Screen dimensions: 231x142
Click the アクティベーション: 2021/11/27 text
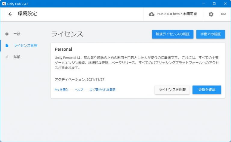[79, 80]
